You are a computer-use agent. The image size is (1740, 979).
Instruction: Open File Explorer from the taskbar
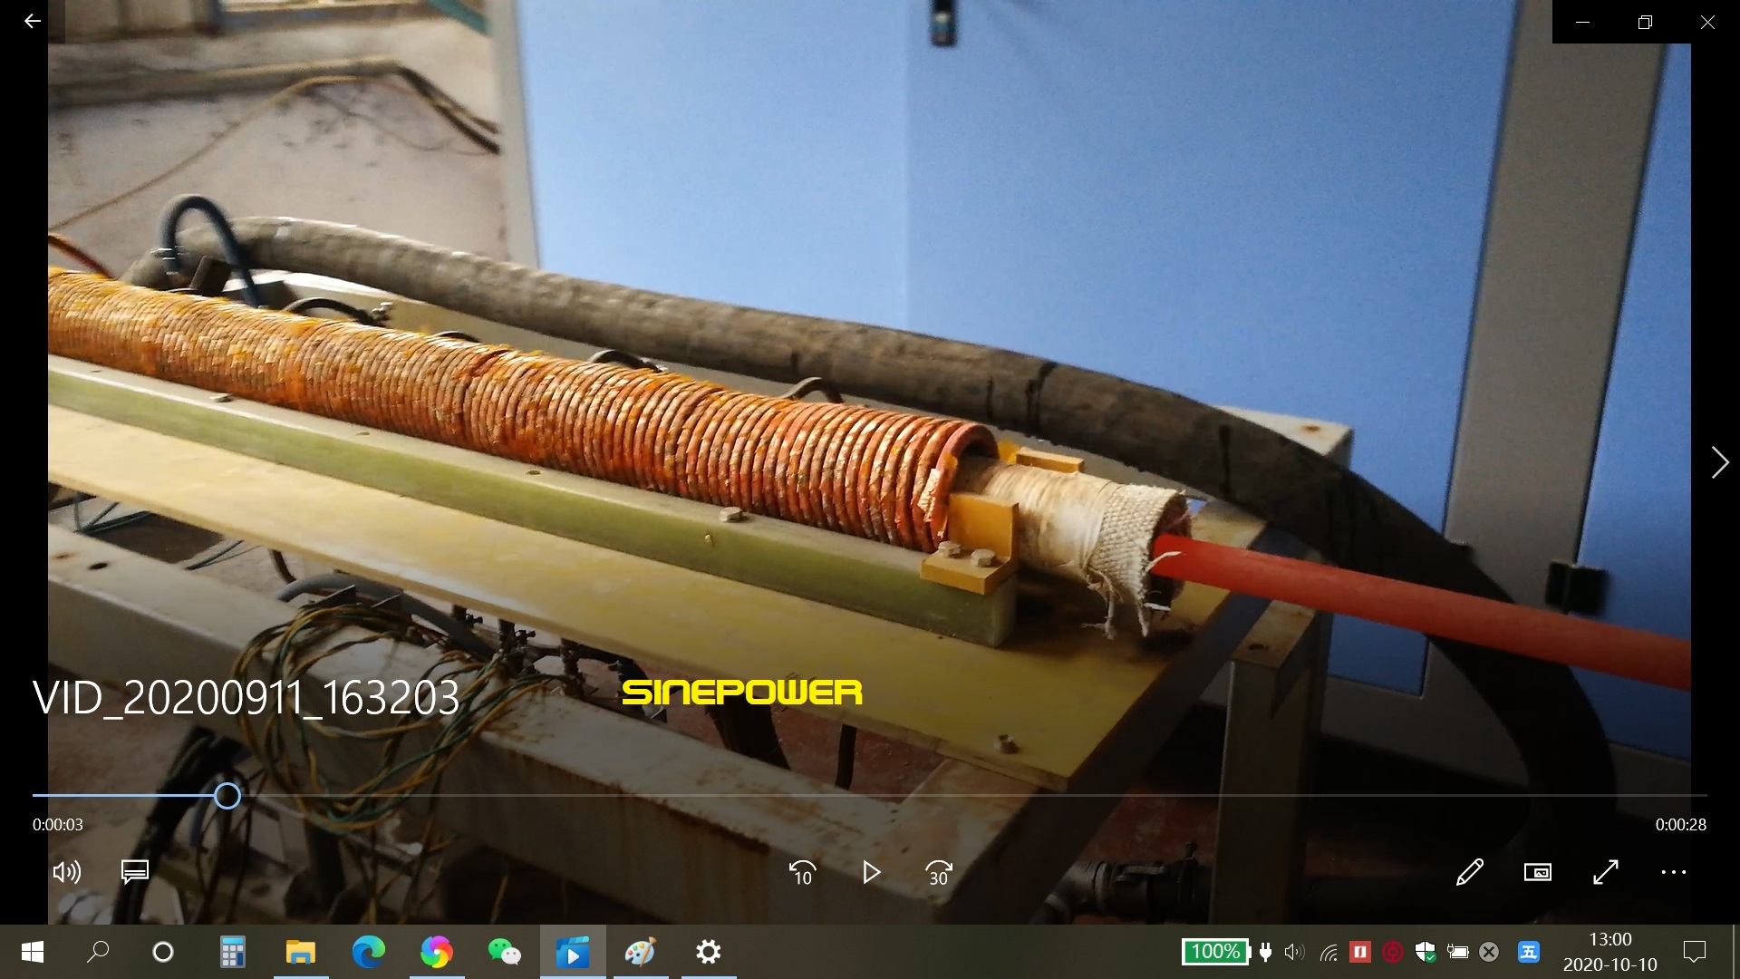pos(301,952)
